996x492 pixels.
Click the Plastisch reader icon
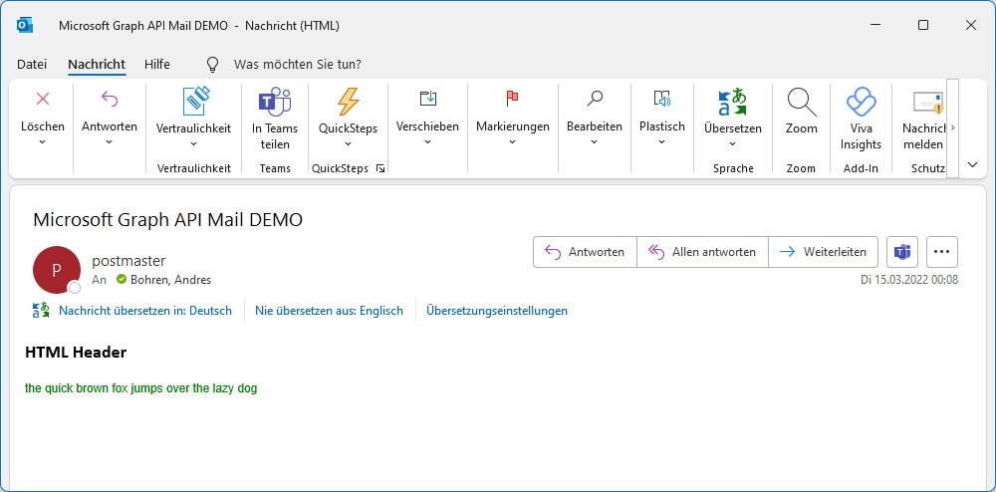click(662, 99)
